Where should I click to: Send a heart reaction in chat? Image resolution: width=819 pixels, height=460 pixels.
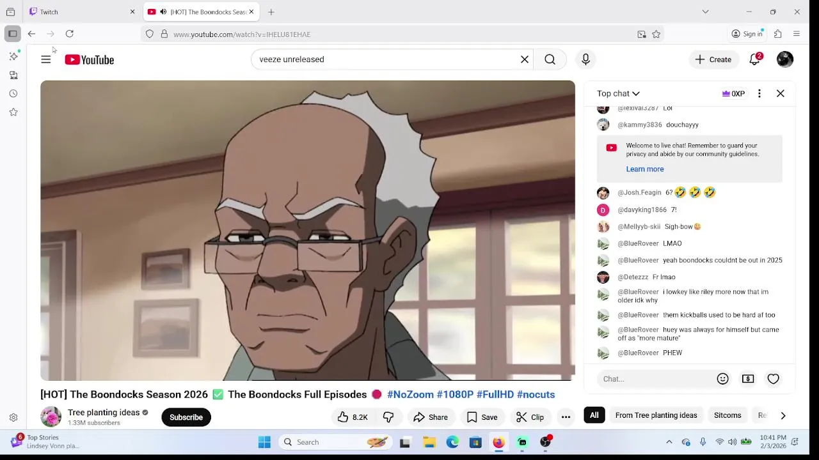point(774,379)
